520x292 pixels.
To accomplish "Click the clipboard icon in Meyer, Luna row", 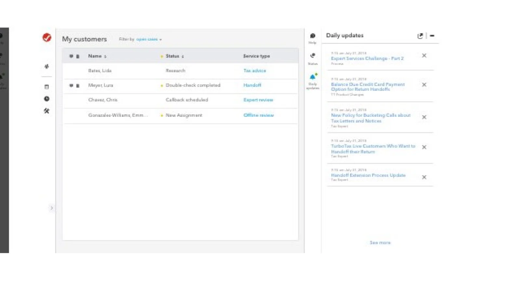I will click(78, 86).
